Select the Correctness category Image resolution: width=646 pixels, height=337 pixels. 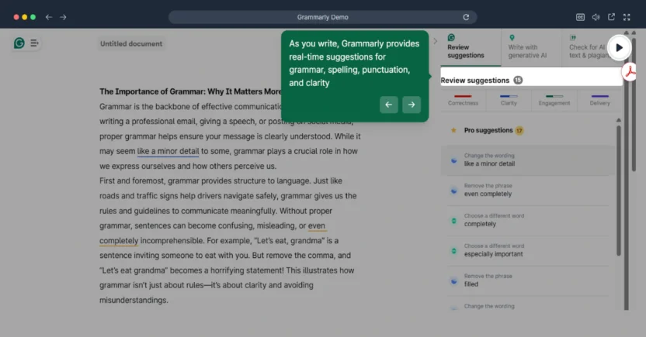pos(463,100)
